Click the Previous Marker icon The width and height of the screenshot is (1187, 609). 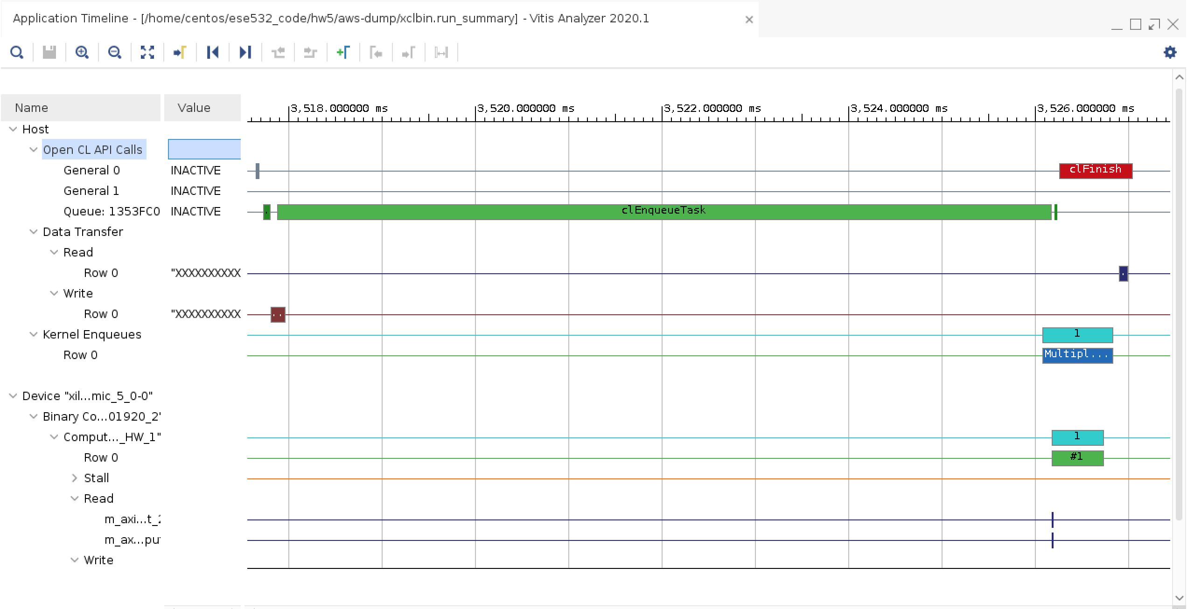point(376,52)
